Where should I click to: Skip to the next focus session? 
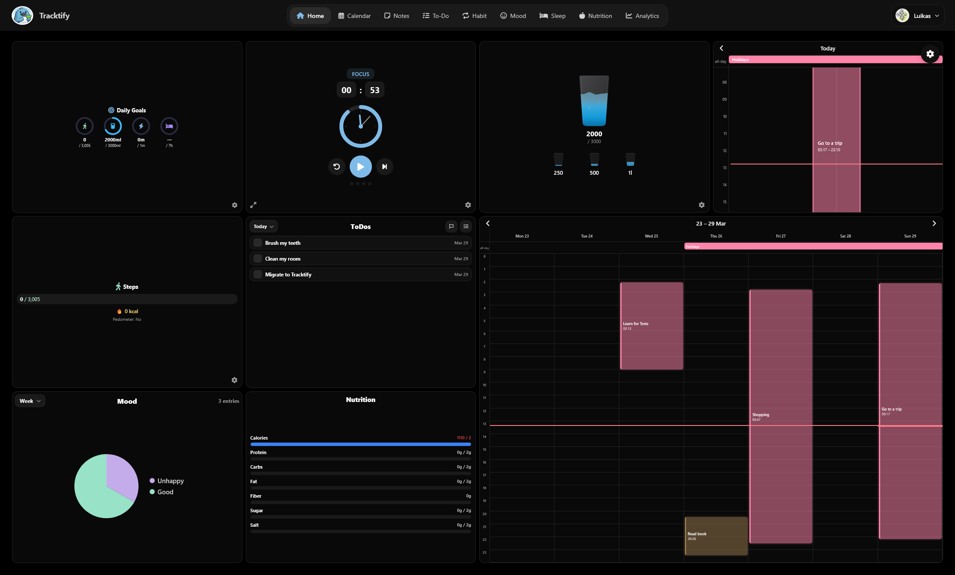click(385, 167)
